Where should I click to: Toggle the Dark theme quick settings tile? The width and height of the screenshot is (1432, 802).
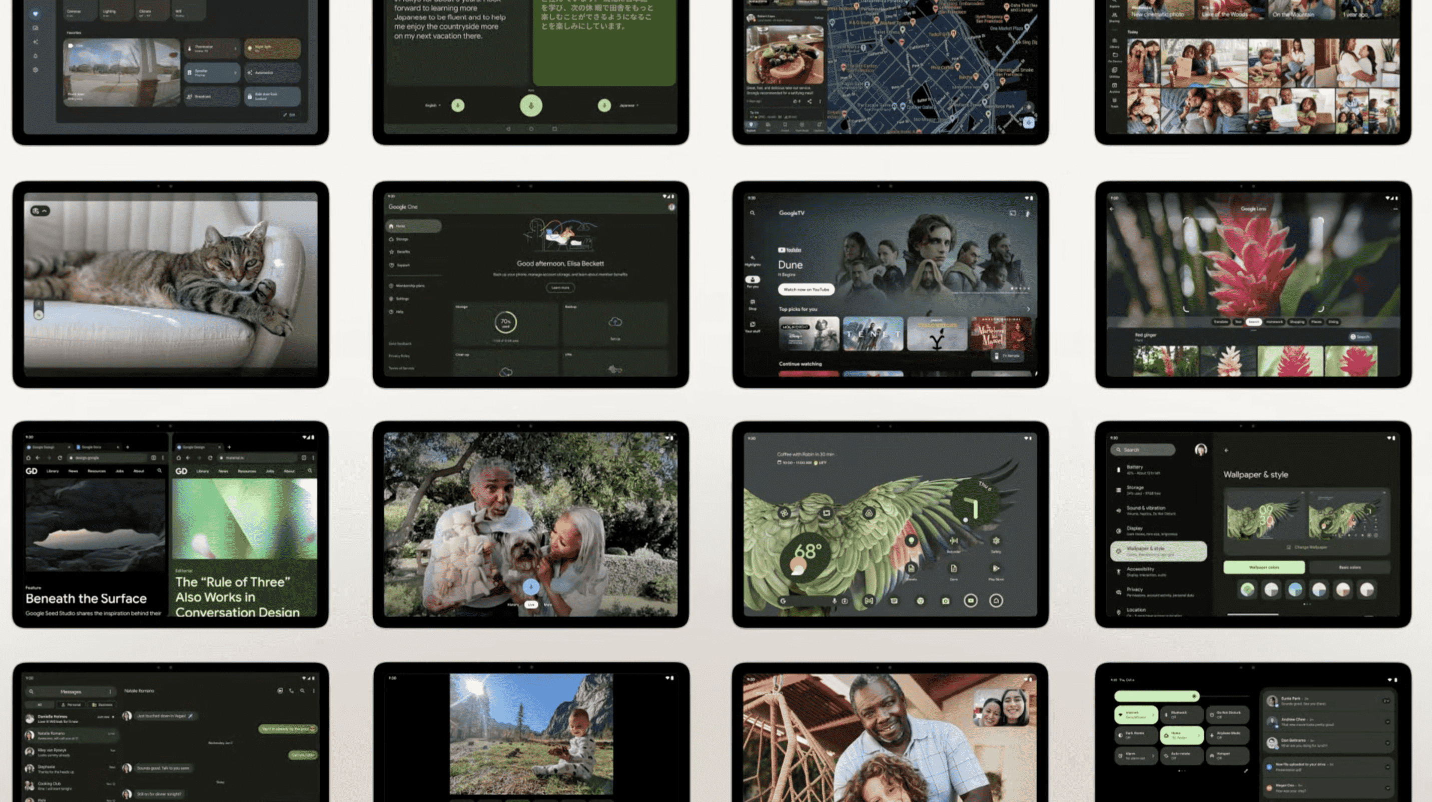point(1136,735)
